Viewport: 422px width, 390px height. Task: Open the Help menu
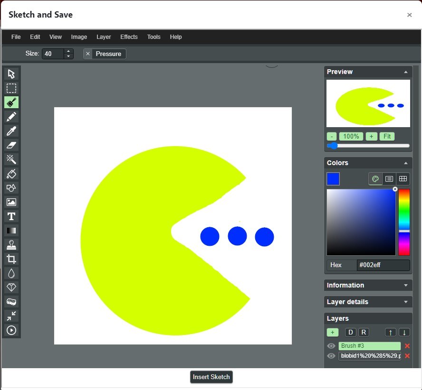pos(176,37)
